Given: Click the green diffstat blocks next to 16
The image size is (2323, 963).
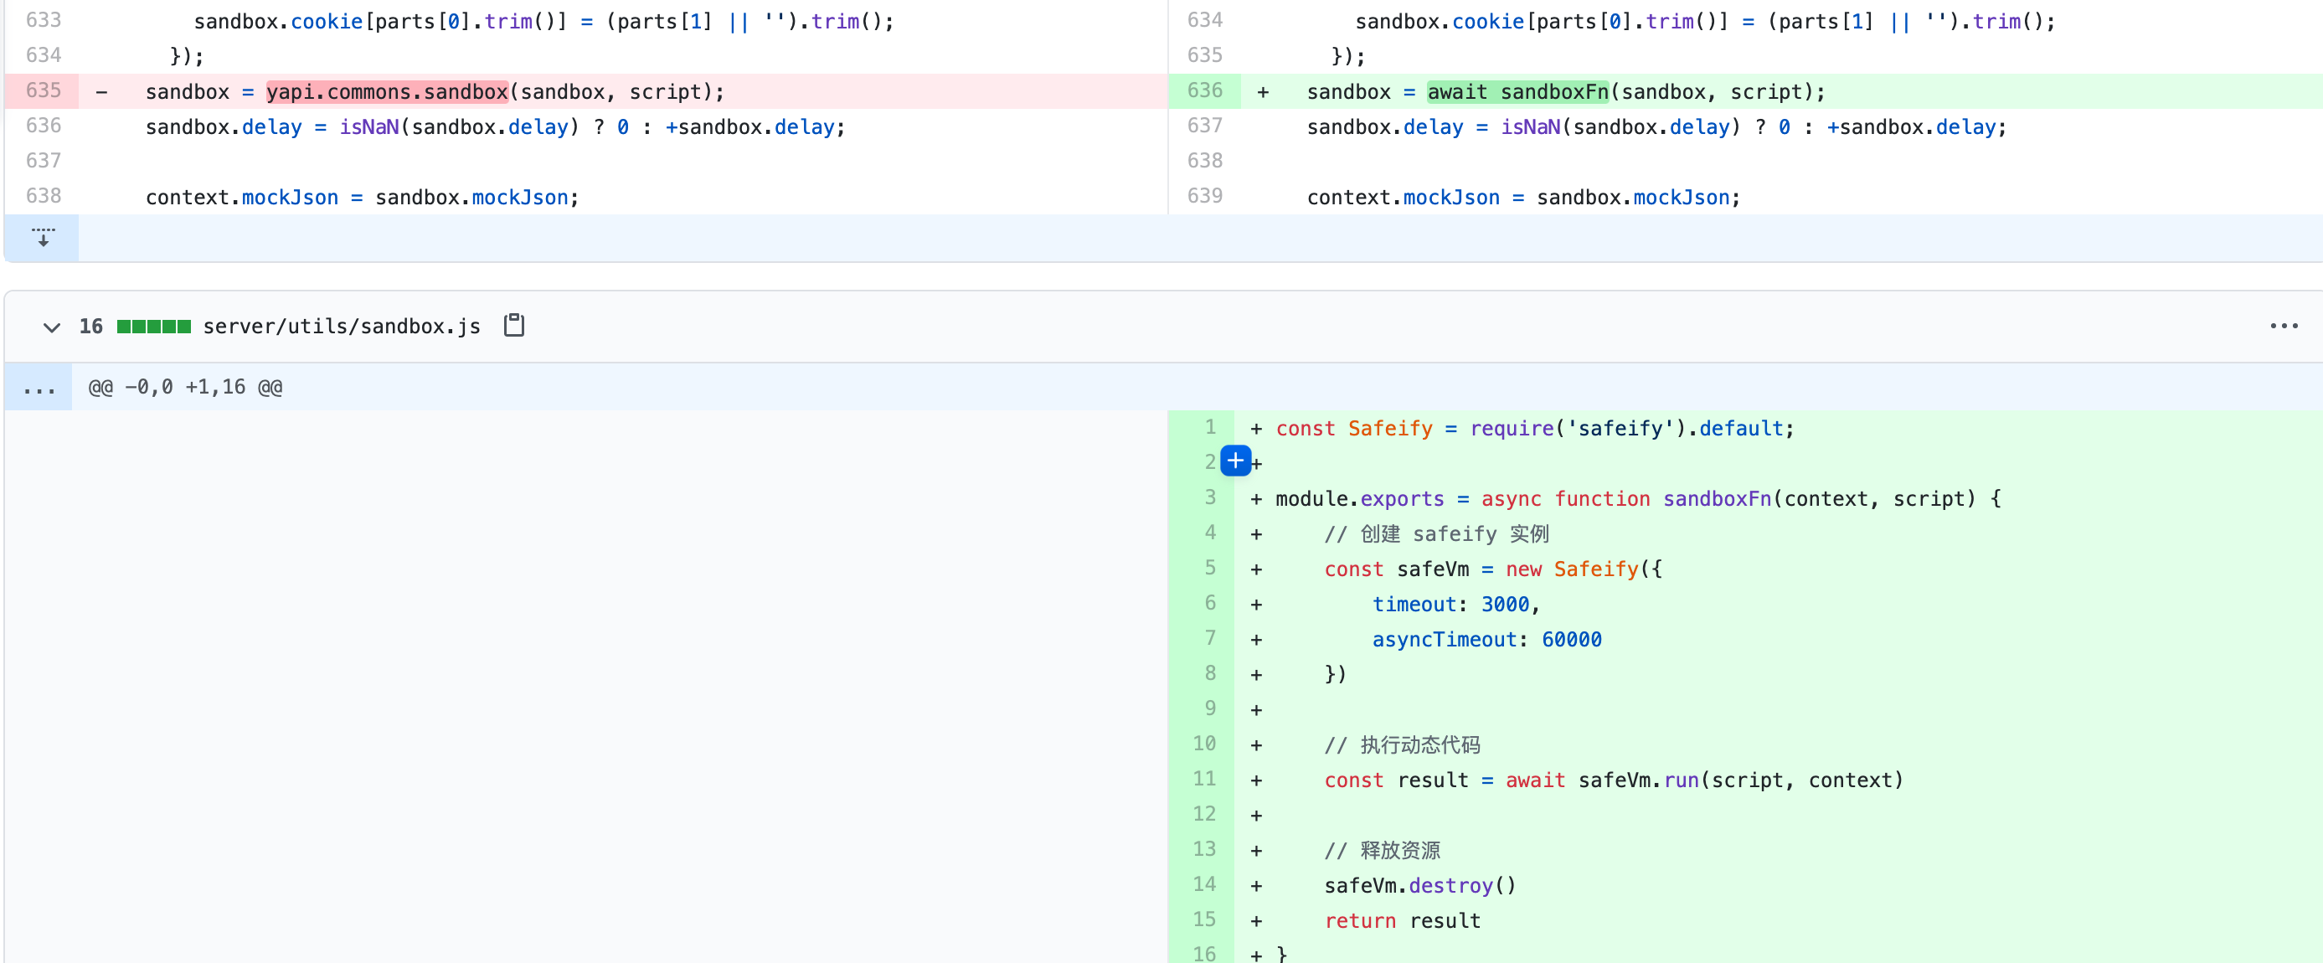Looking at the screenshot, I should 153,327.
